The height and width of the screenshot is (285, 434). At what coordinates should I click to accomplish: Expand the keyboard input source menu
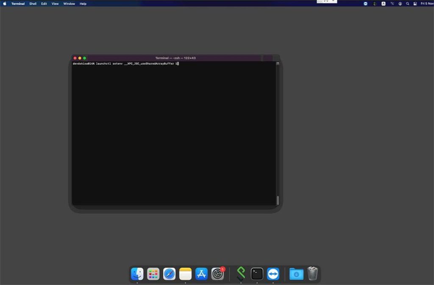pyautogui.click(x=383, y=3)
